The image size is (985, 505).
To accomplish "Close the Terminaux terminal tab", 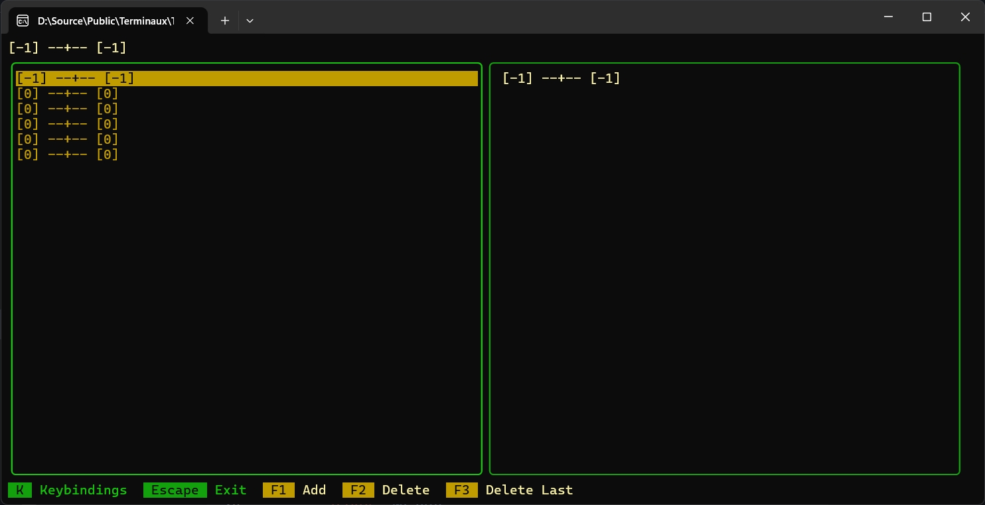I will (x=190, y=21).
